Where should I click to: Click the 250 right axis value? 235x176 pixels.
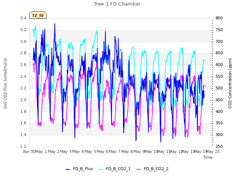pyautogui.click(x=219, y=146)
